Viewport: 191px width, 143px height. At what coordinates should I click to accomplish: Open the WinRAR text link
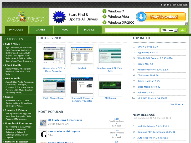coord(82,68)
